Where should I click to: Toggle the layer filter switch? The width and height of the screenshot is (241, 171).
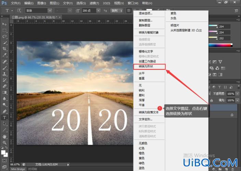point(239,87)
